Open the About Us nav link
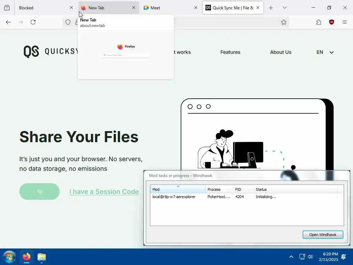353x265 pixels. coord(281,52)
